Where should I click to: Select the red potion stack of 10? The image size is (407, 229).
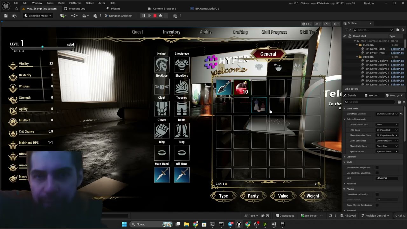[242, 87]
